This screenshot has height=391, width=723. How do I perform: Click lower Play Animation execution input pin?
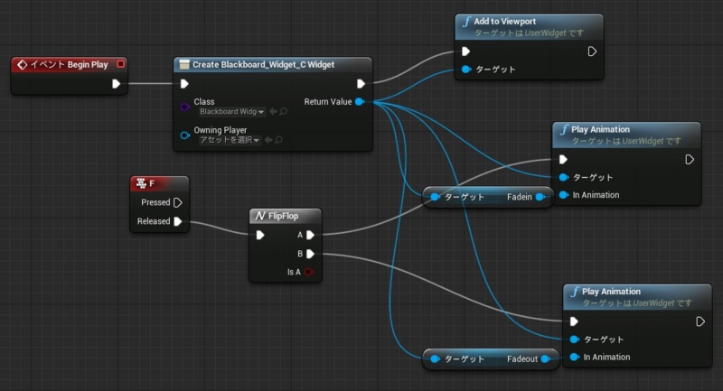click(574, 321)
